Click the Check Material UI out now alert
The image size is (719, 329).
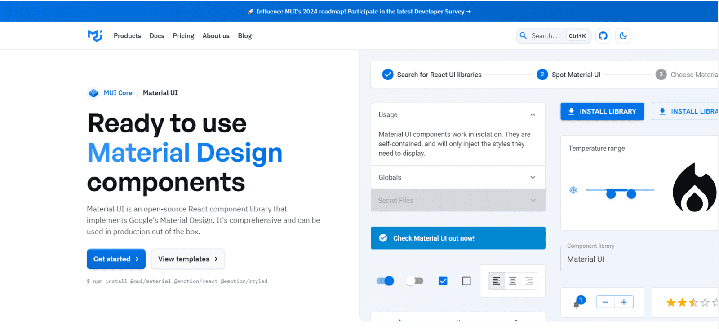click(458, 238)
